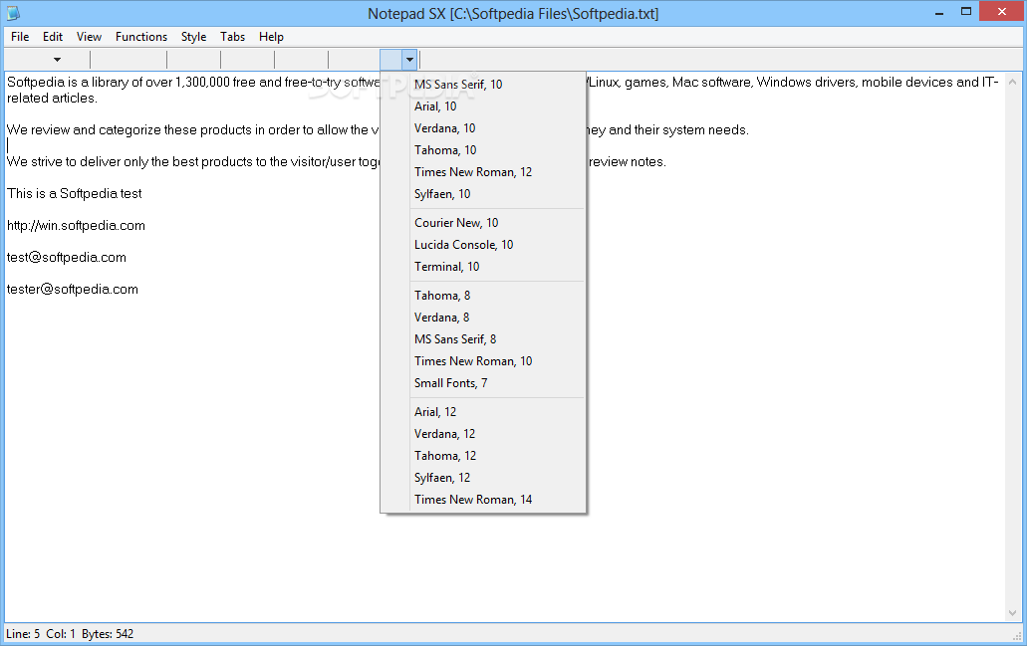This screenshot has height=646, width=1027.
Task: Pick Times New Roman, 14
Action: (483, 500)
